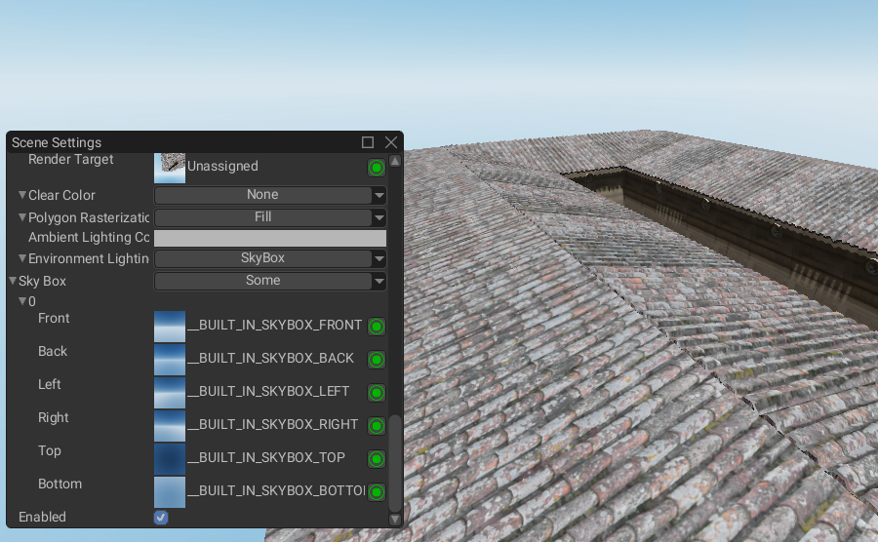Click the green selector icon for Right skybox
The height and width of the screenshot is (542, 878).
click(377, 426)
